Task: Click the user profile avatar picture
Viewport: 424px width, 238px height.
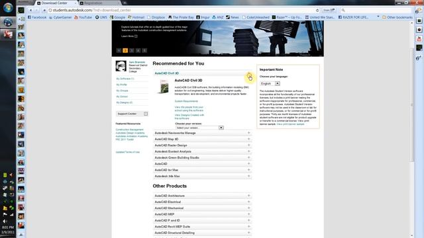Action: tap(121, 66)
